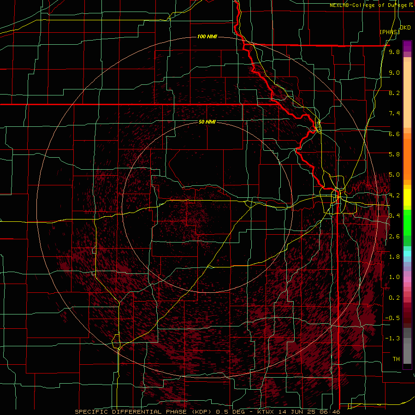
Task: Click the 7.4 value on the color scale
Action: click(x=394, y=113)
